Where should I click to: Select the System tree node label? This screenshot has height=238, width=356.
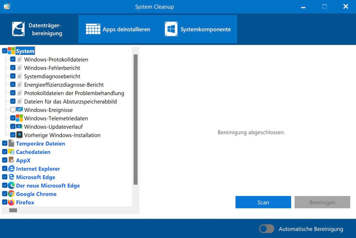pos(25,51)
